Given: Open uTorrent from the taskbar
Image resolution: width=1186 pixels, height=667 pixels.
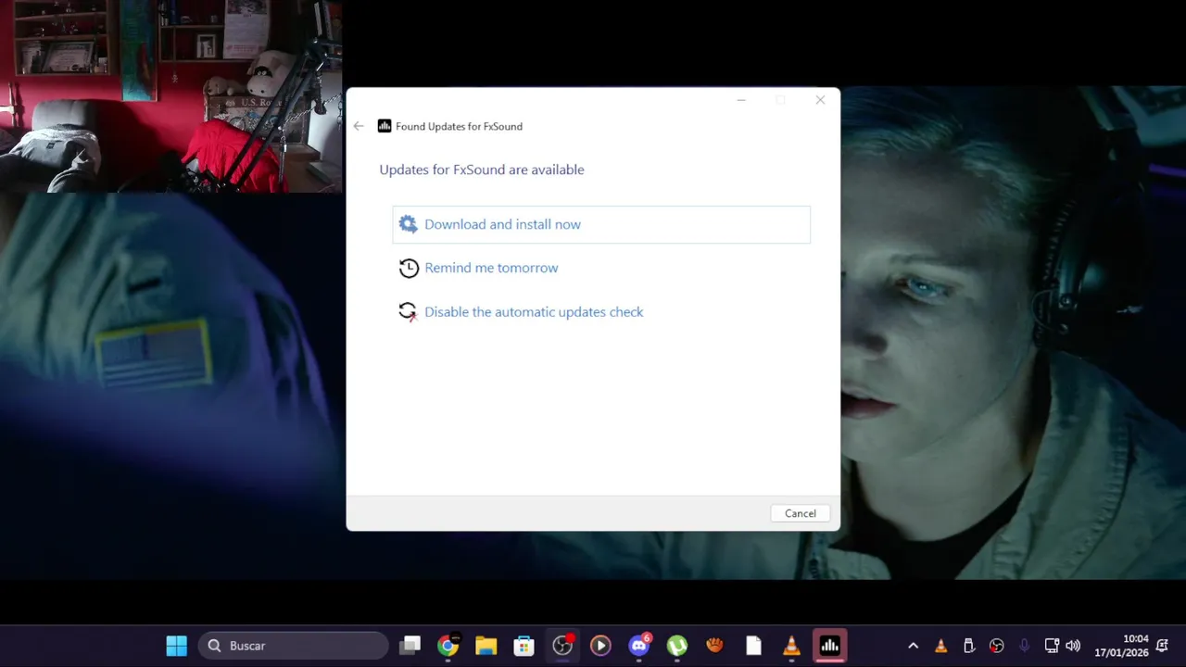Looking at the screenshot, I should click(677, 646).
